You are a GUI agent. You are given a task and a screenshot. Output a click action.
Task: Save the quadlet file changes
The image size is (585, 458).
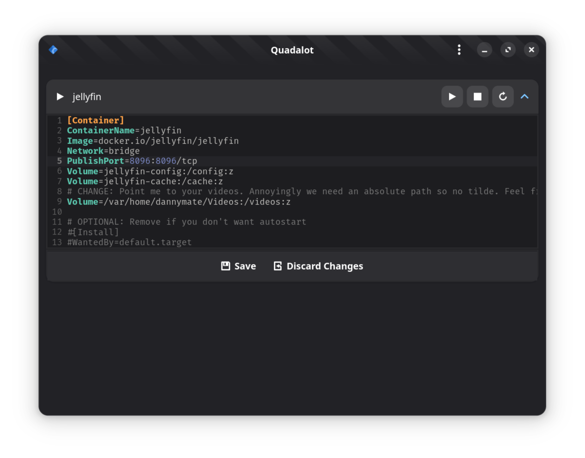239,266
